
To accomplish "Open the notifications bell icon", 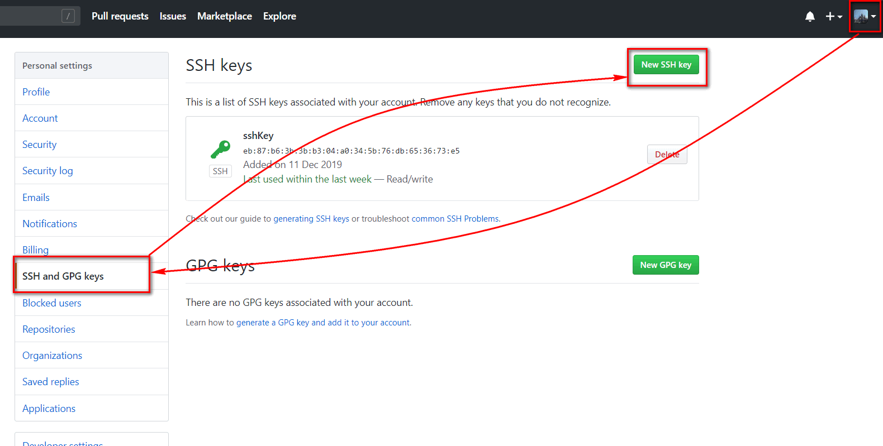I will coord(810,17).
